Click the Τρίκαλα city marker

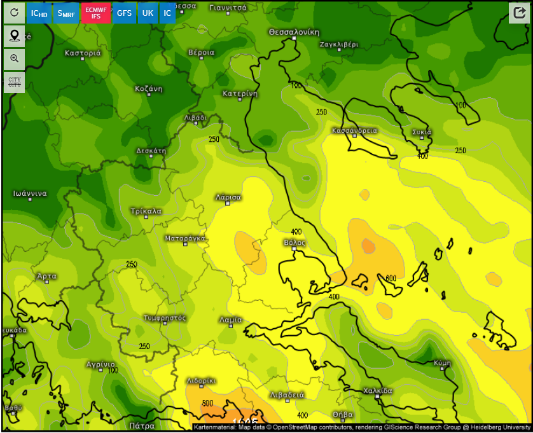[x=146, y=217]
